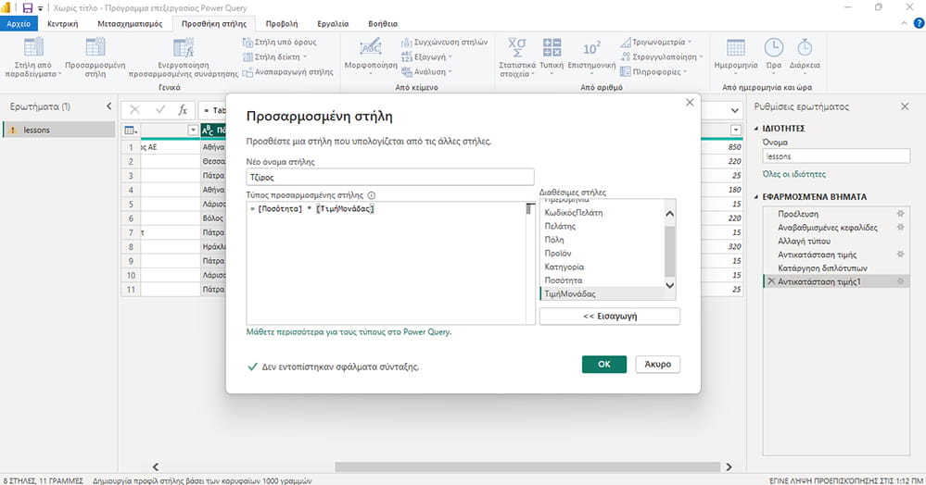Select applied step Κατάργηση διπλότυπων

click(821, 267)
